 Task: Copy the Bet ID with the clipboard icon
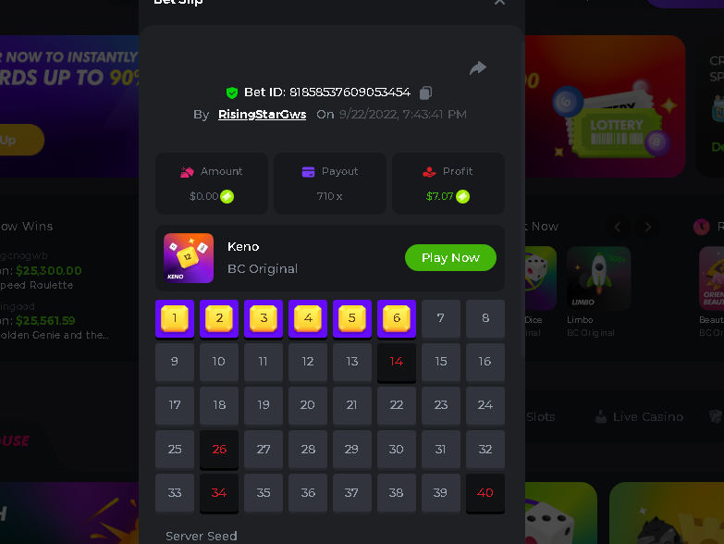(425, 93)
